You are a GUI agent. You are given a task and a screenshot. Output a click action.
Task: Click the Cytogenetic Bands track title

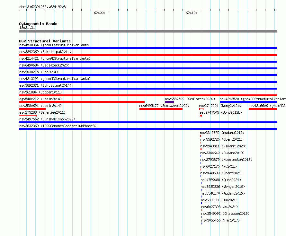pos(38,24)
